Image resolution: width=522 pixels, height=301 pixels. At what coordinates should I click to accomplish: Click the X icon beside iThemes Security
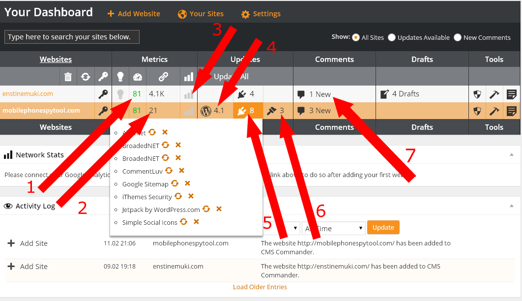(191, 196)
